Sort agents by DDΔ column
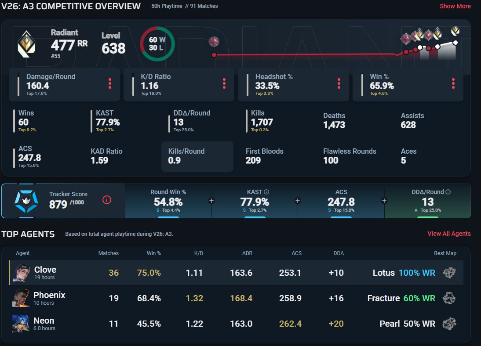Screen dimensions: 481x346 click(x=339, y=253)
